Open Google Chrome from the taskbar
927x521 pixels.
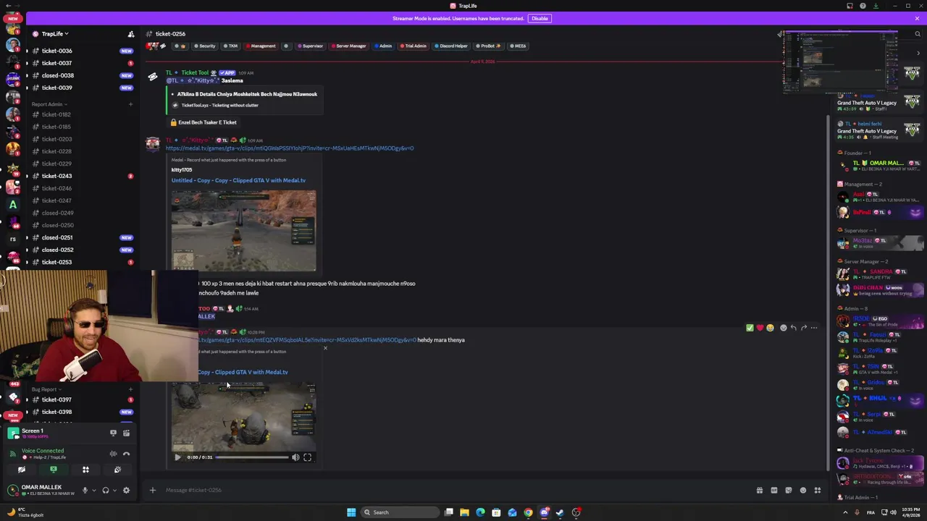pos(528,512)
